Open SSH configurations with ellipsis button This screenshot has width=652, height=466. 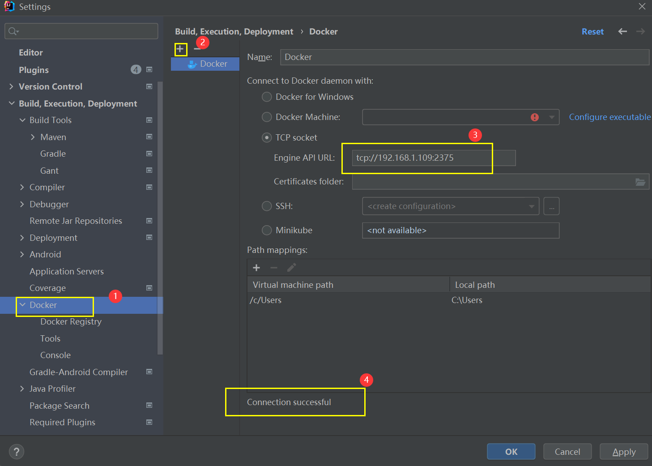coord(551,206)
